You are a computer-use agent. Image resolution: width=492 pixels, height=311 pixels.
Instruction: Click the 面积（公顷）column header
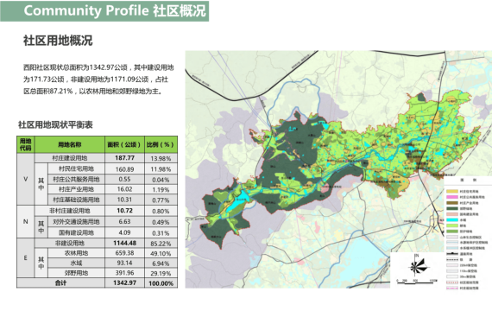tap(124, 144)
